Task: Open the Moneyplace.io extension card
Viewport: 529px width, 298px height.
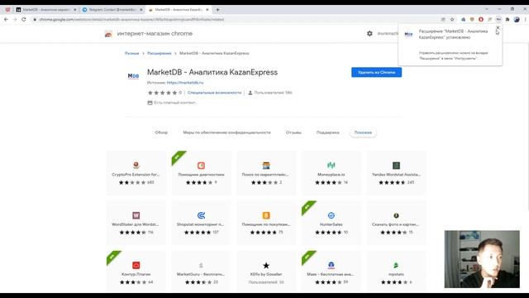Action: [x=331, y=173]
